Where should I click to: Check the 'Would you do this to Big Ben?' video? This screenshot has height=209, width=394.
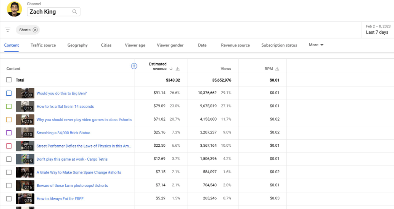click(9, 93)
